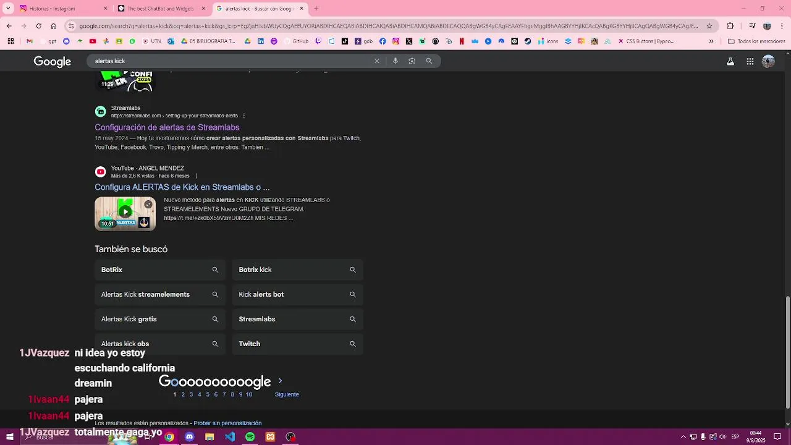Open the X (Twitter) bookmark
791x445 pixels.
(409, 41)
